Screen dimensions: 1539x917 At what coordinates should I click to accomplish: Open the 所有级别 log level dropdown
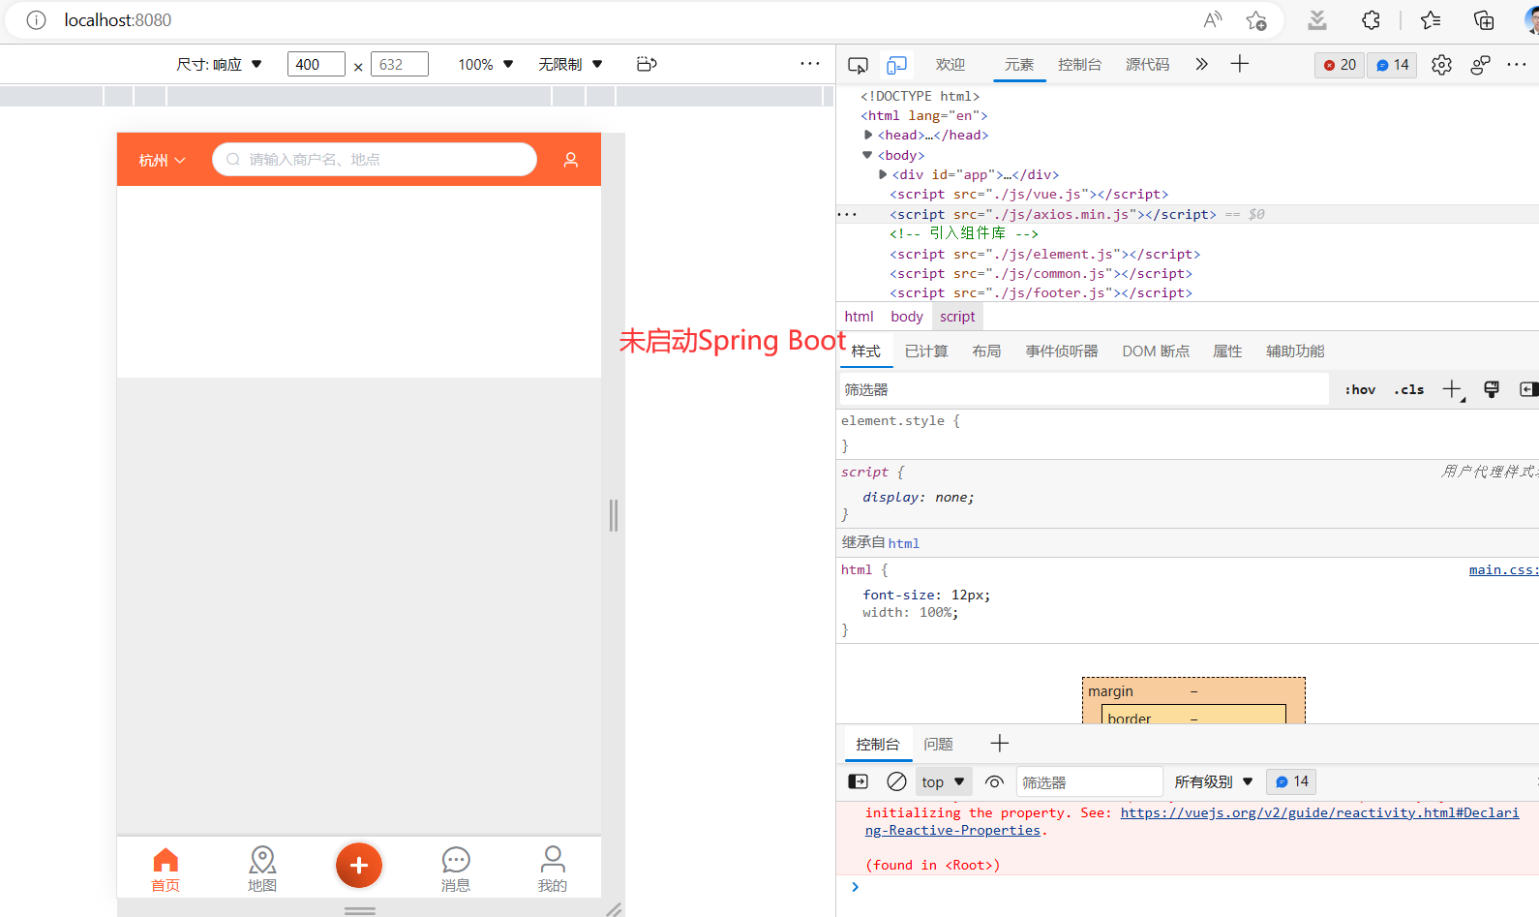(x=1214, y=781)
